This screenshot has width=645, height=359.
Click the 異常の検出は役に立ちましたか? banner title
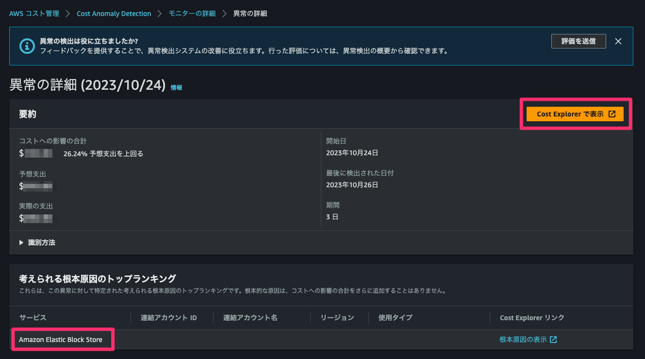(89, 41)
